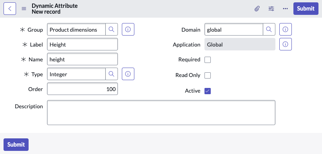322x154 pixels.
Task: Click the Application field label
Action: tap(186, 45)
